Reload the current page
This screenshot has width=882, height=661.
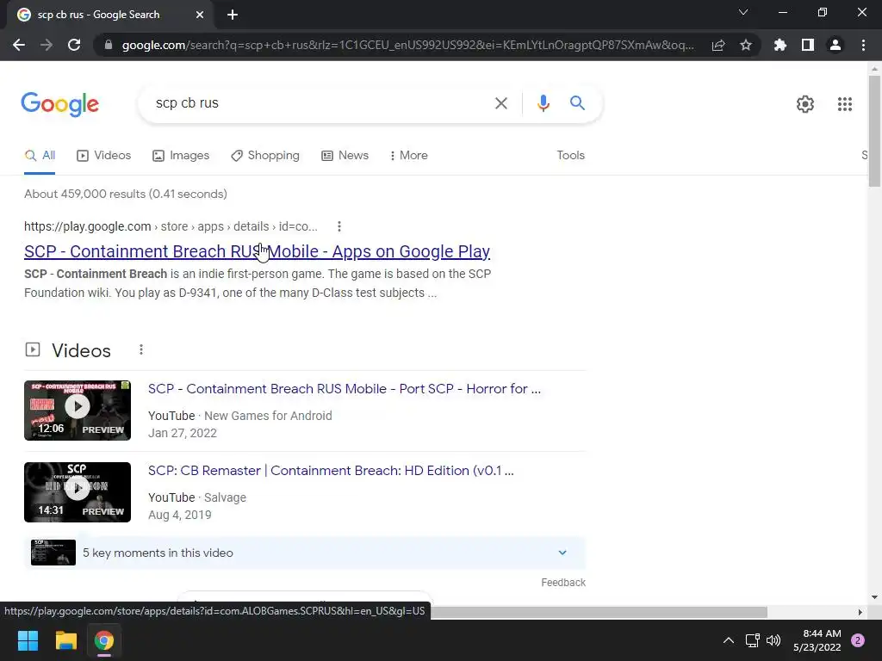point(74,45)
